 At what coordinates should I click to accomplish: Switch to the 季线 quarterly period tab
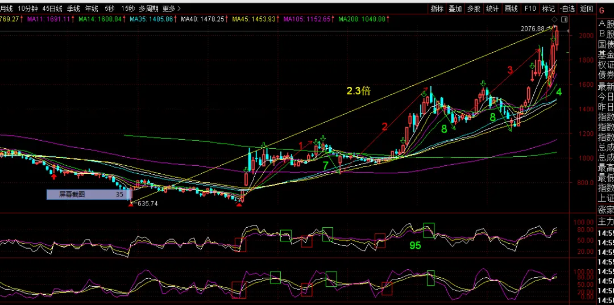point(74,8)
